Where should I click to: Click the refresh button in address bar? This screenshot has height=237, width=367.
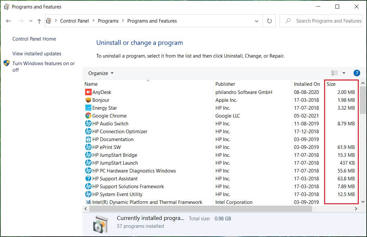pos(269,21)
